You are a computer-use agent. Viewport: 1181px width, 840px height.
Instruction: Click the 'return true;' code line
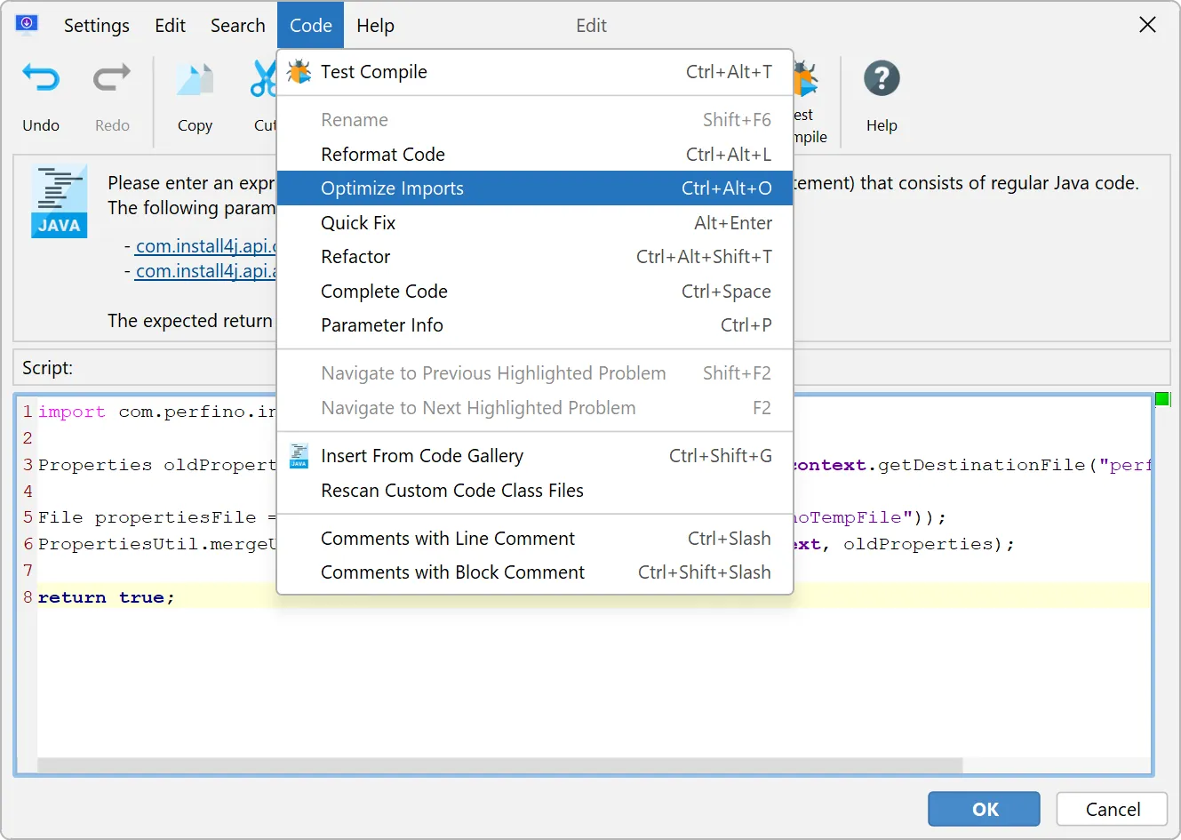point(106,597)
